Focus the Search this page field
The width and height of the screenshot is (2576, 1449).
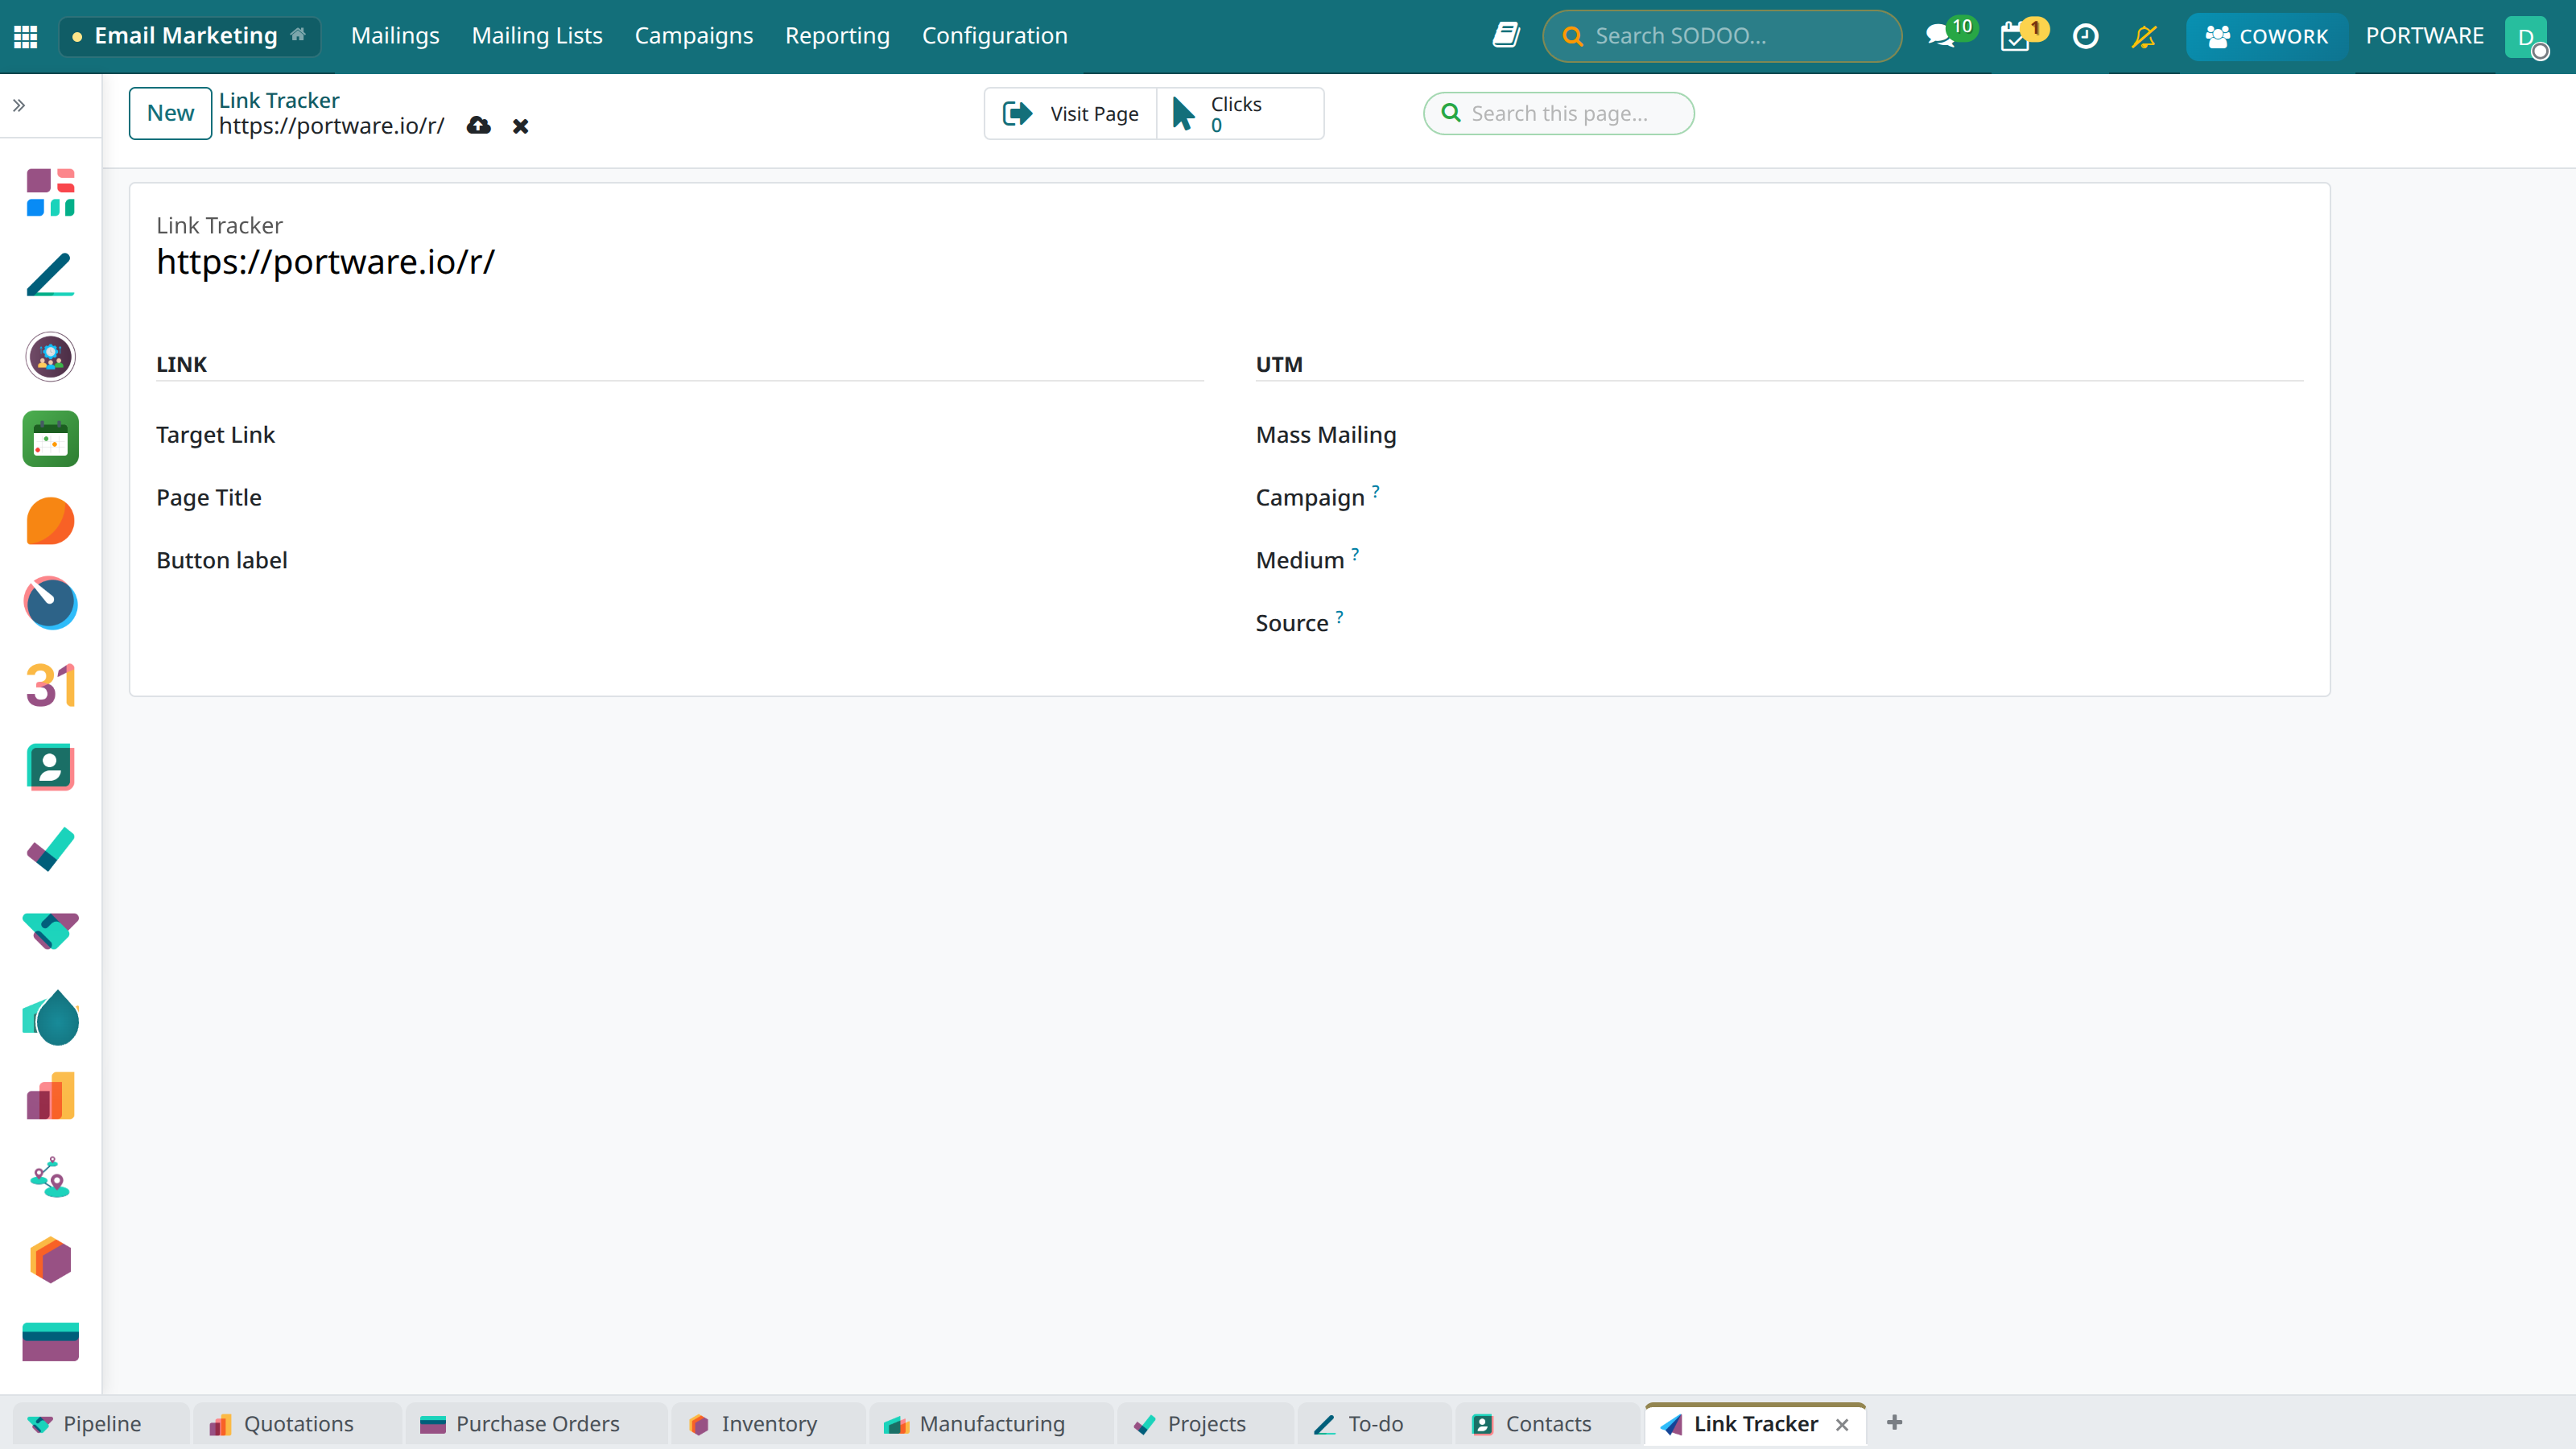pos(1559,113)
